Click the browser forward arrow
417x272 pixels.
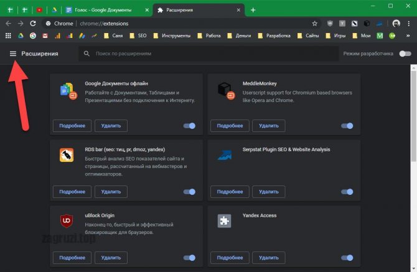pyautogui.click(x=21, y=24)
